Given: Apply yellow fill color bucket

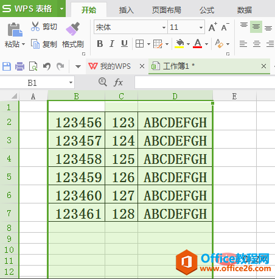Looking at the screenshot, I should (179, 44).
